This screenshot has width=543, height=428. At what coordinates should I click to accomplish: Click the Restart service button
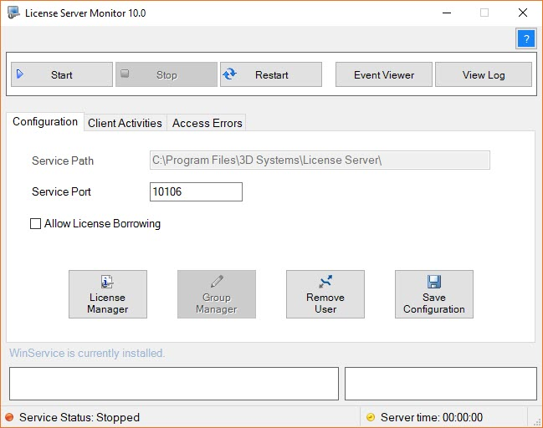click(x=271, y=74)
